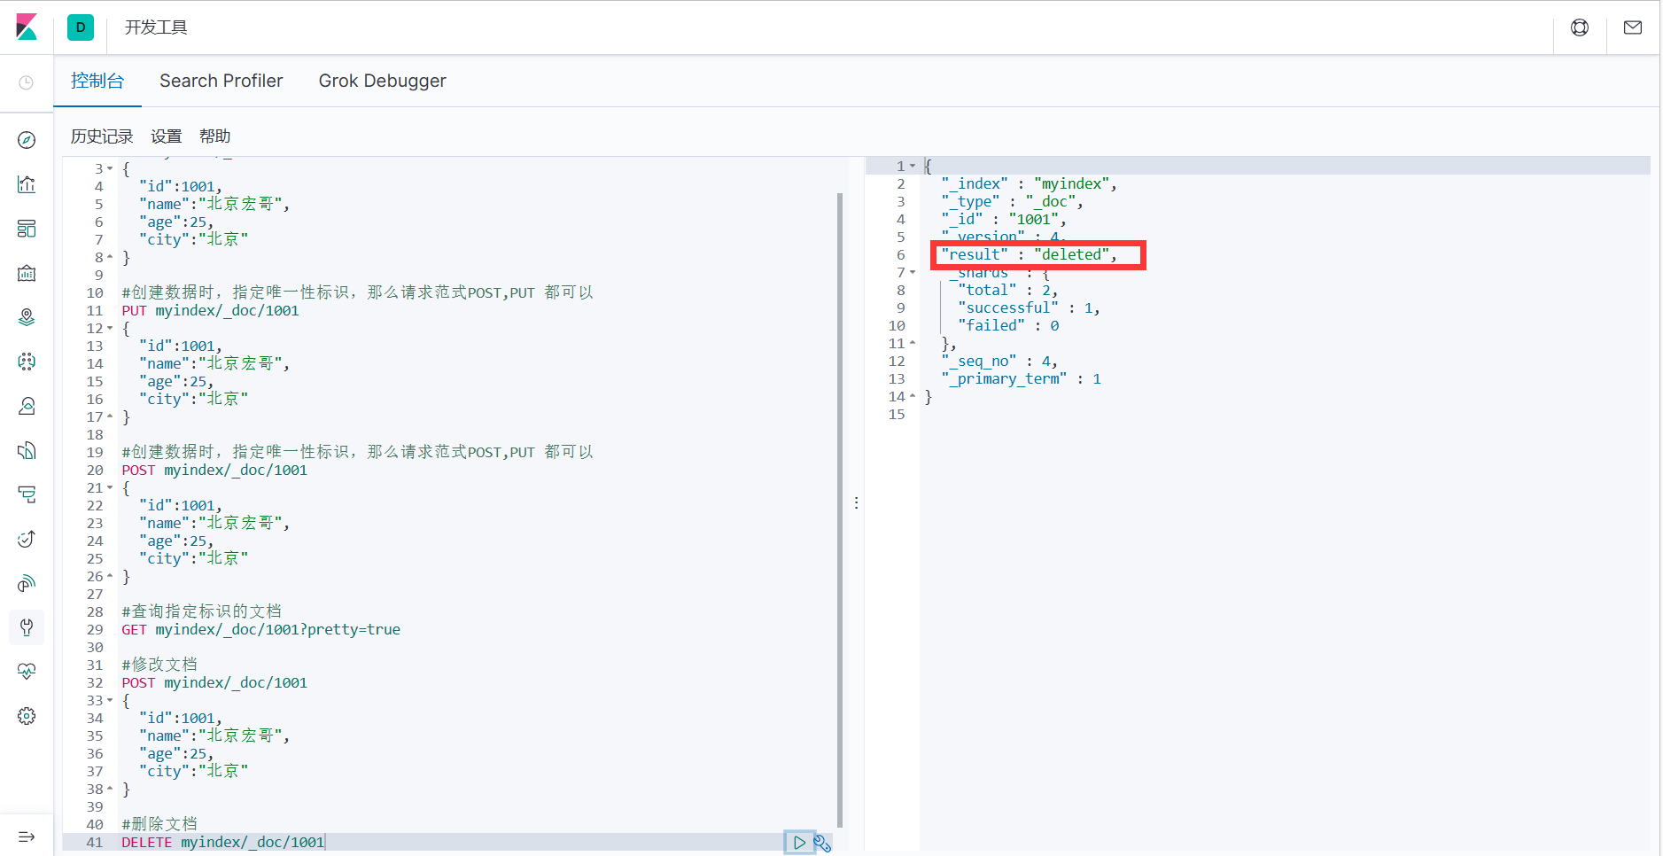Click "total" : 2 response line
1663x856 pixels.
[1008, 290]
